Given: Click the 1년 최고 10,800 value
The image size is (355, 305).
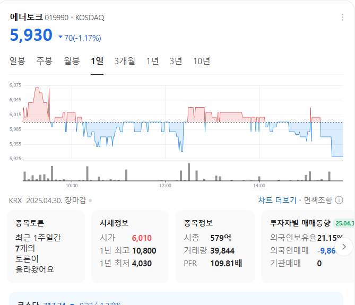Looking at the screenshot, I should (144, 251).
